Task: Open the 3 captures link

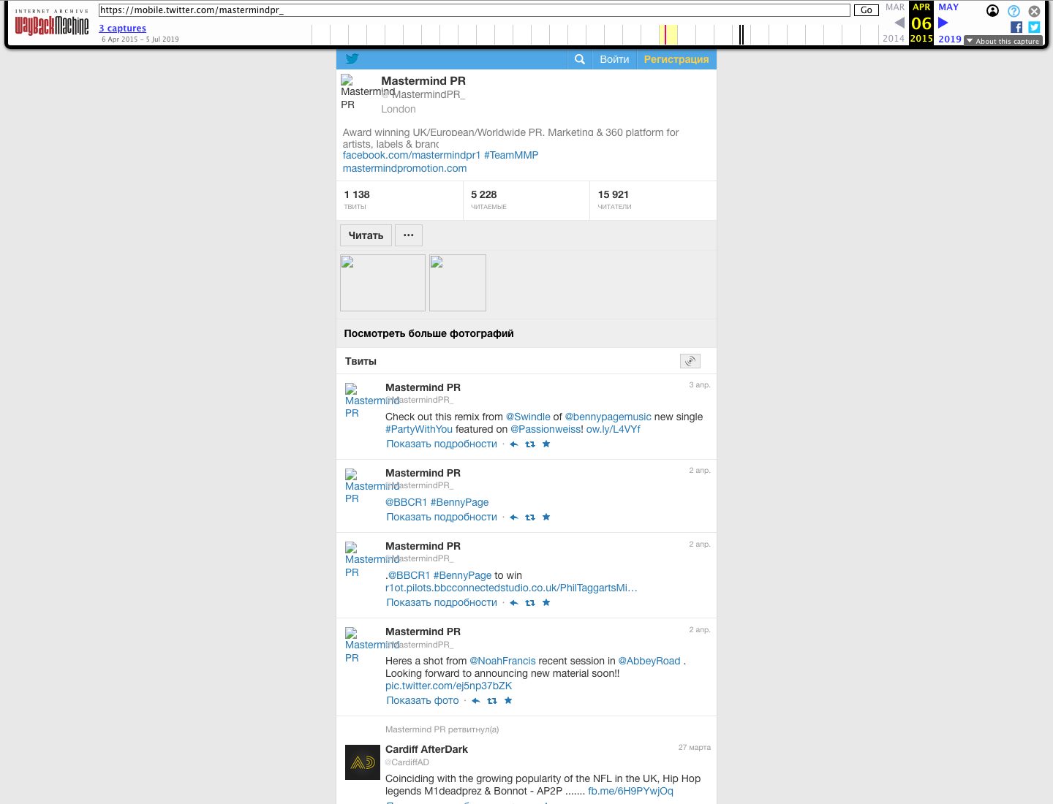Action: point(123,29)
